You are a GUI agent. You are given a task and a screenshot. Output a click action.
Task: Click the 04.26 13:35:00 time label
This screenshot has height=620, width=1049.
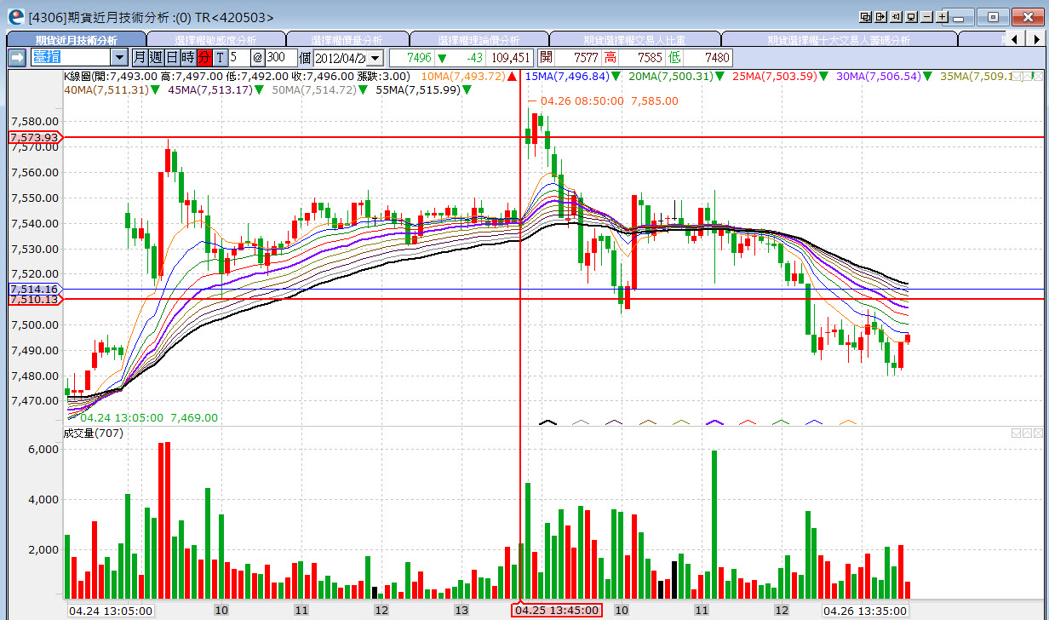(864, 610)
